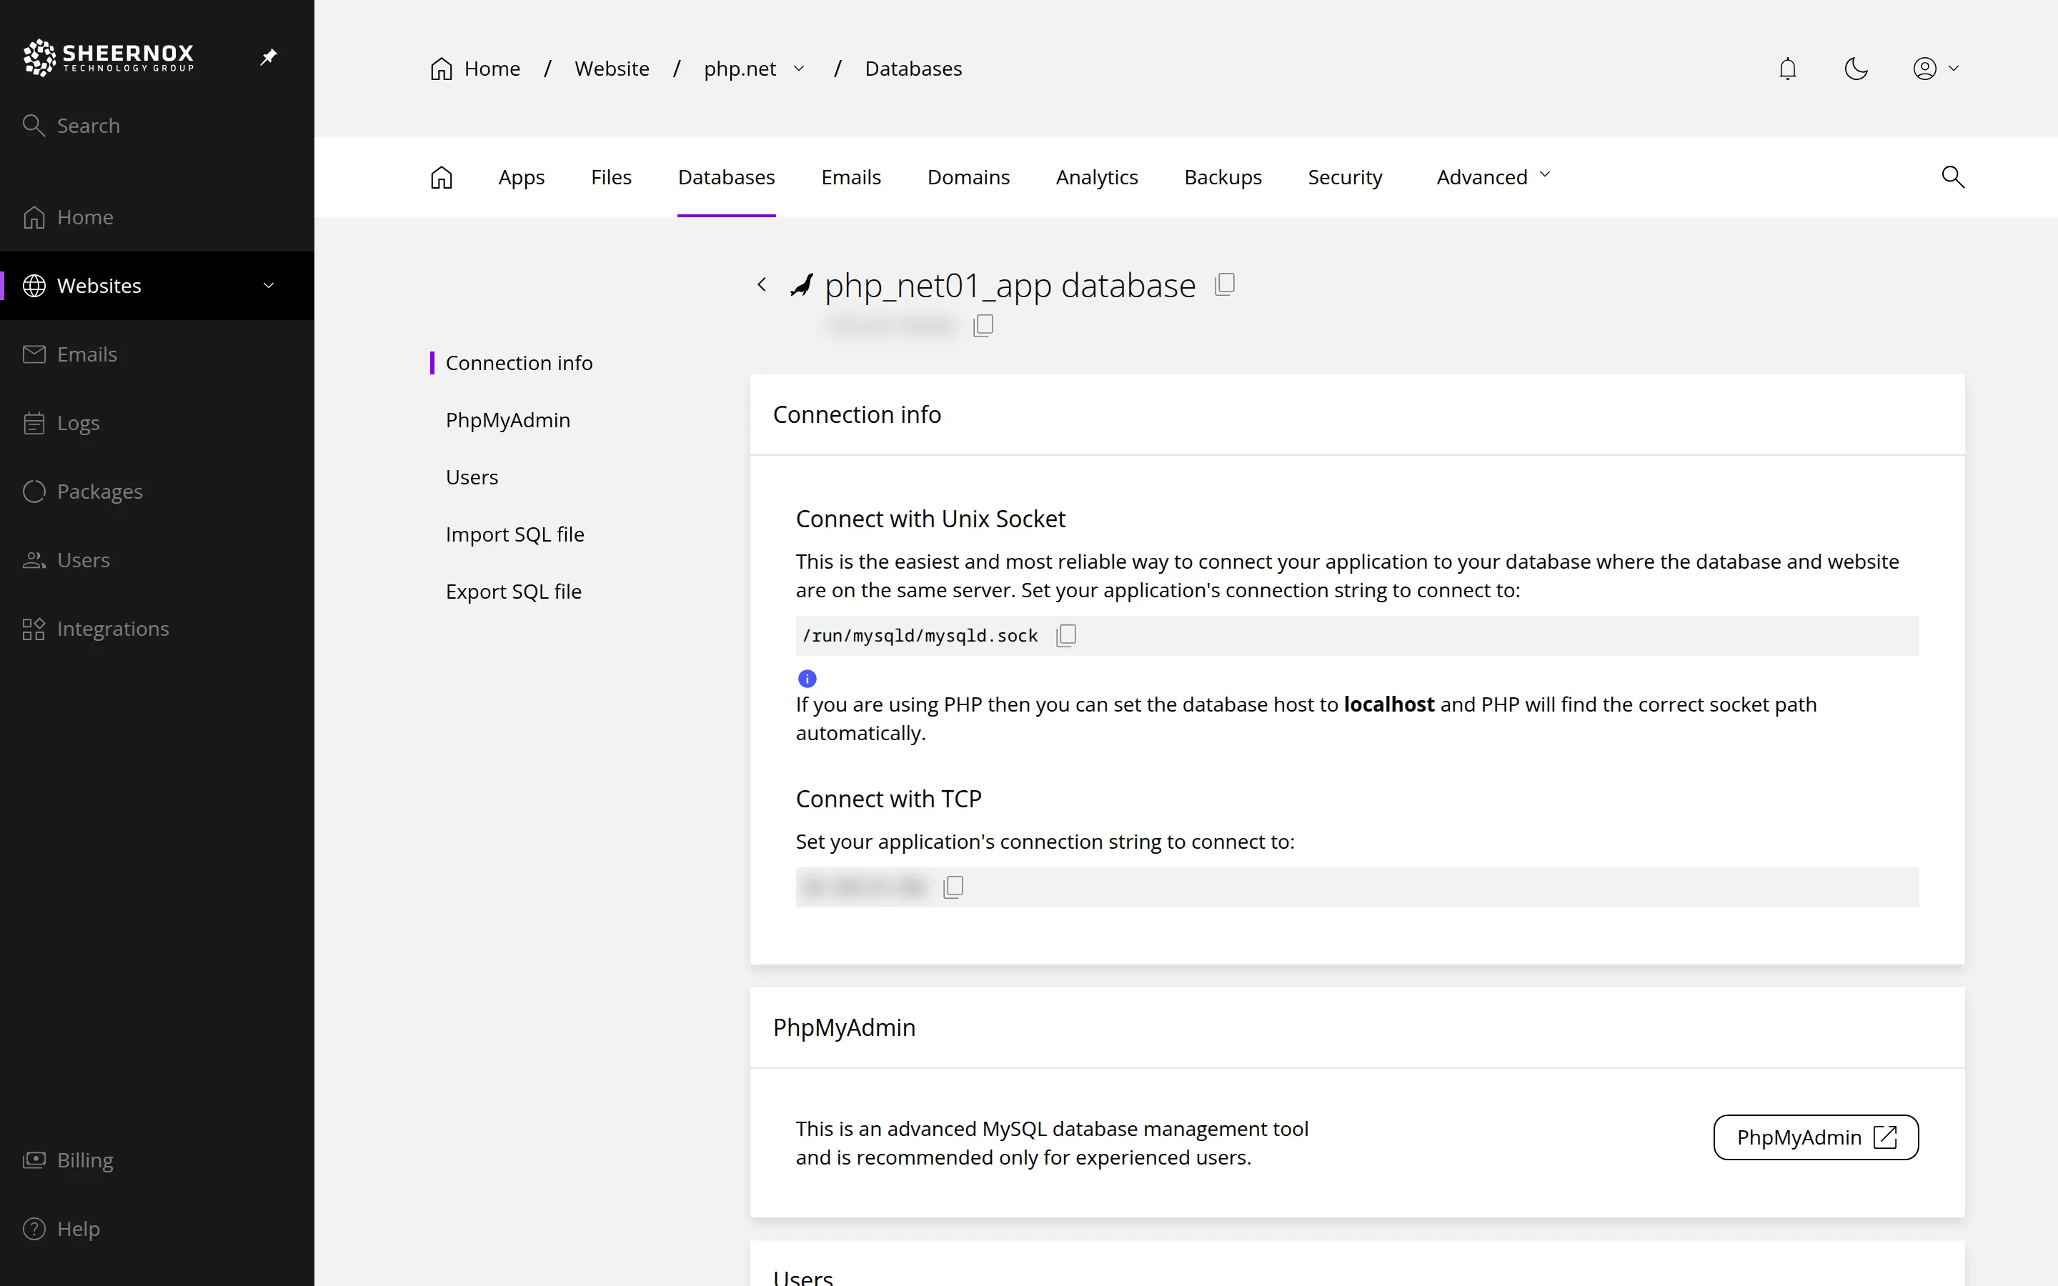Open Home in the left sidebar
This screenshot has width=2058, height=1286.
click(x=156, y=218)
